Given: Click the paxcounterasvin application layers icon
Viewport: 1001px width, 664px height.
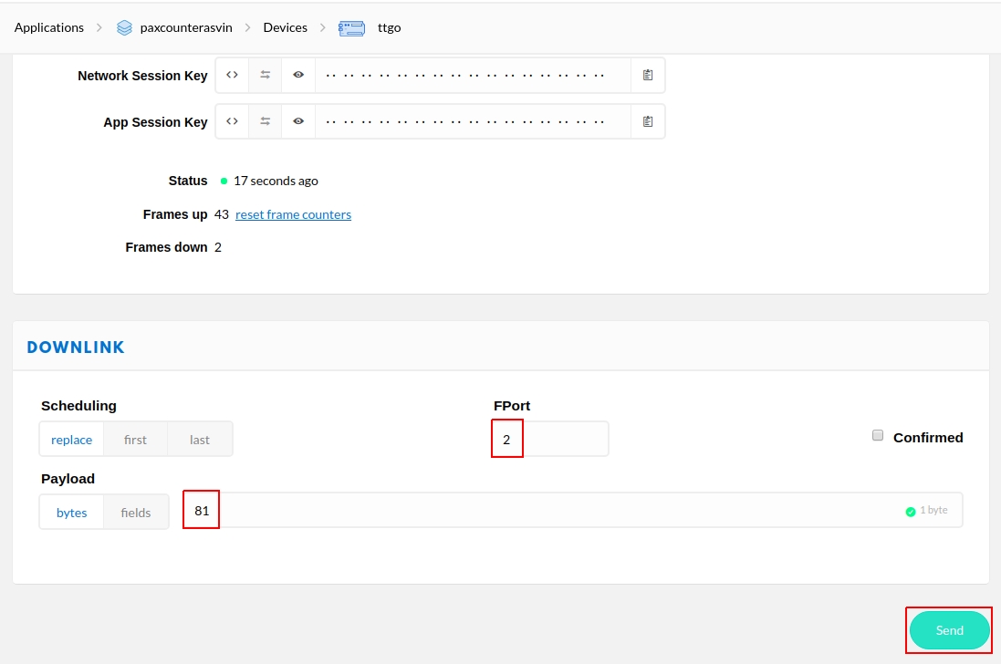Looking at the screenshot, I should (x=125, y=27).
